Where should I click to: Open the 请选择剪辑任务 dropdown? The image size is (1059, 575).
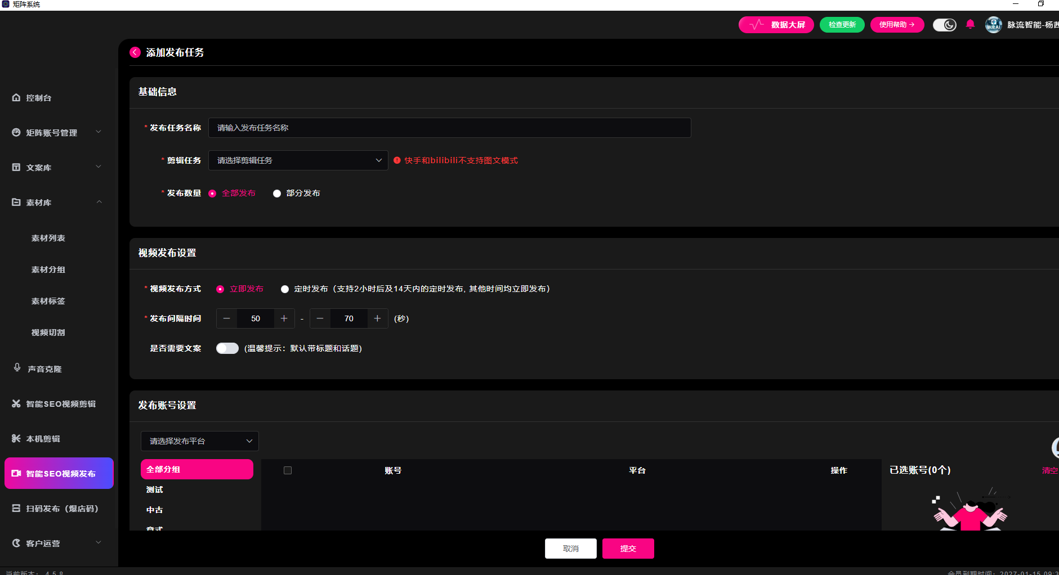(298, 160)
